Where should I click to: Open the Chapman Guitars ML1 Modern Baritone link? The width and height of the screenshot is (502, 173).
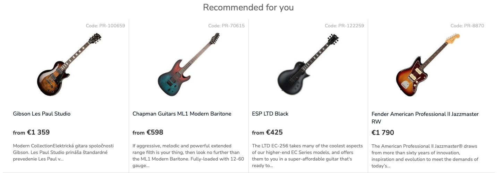[182, 114]
